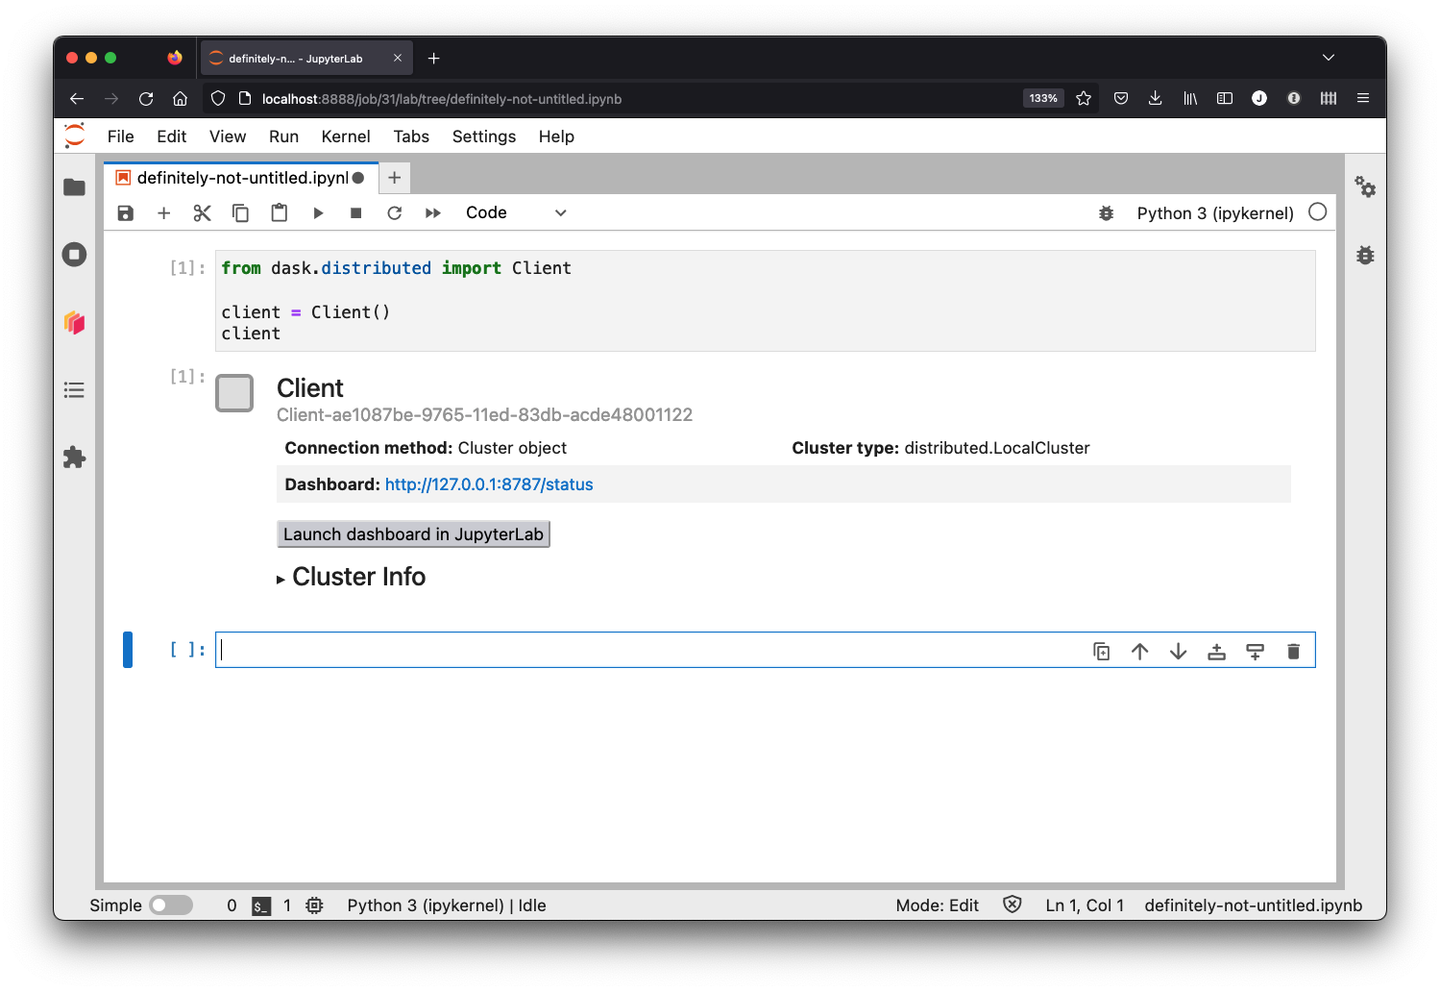
Task: Open the Run menu
Action: click(283, 136)
